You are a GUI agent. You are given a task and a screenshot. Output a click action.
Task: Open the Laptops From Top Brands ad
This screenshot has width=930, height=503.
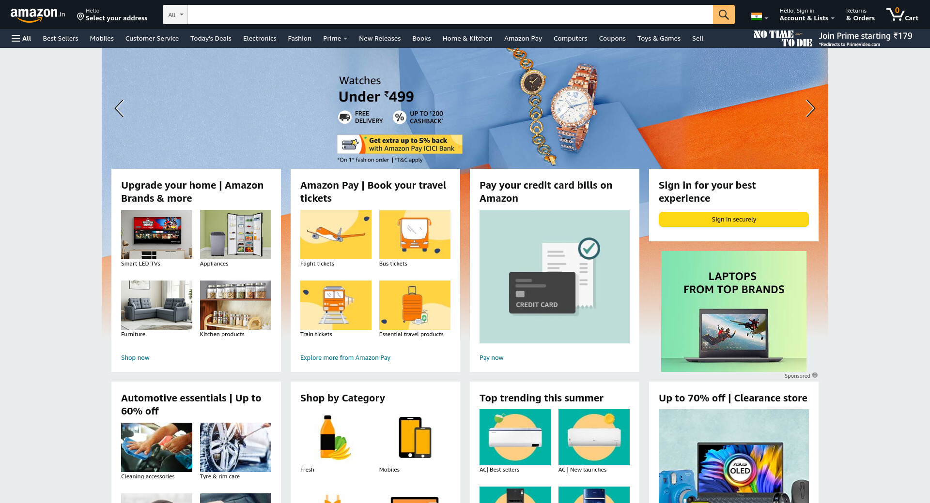(x=734, y=311)
